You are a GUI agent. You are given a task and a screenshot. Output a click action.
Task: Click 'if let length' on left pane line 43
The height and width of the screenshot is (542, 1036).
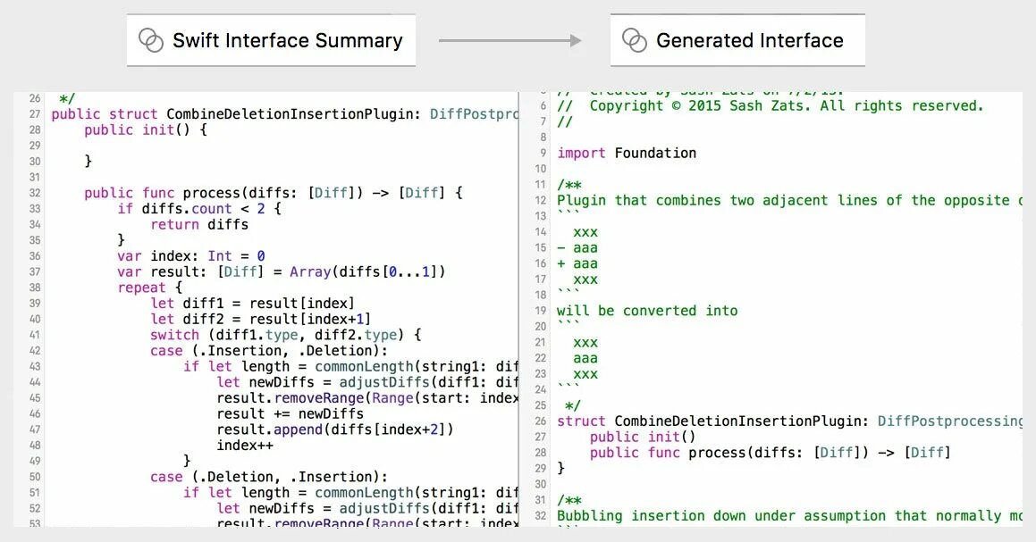(237, 367)
